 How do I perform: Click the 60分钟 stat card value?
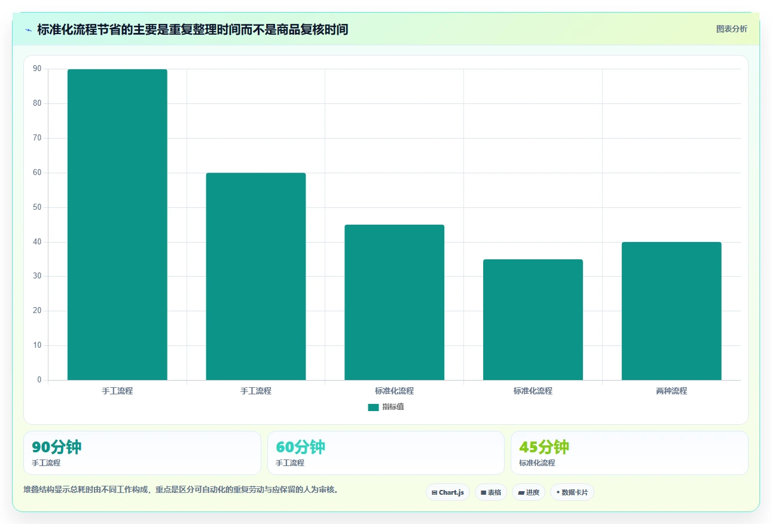pos(300,447)
